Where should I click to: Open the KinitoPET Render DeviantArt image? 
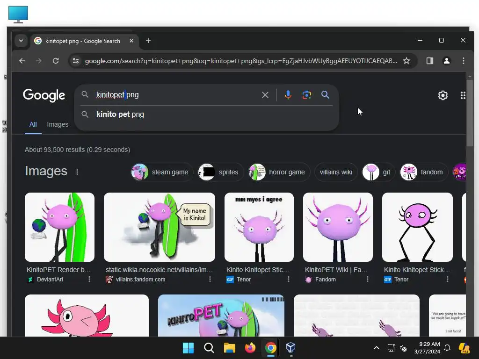pyautogui.click(x=59, y=227)
